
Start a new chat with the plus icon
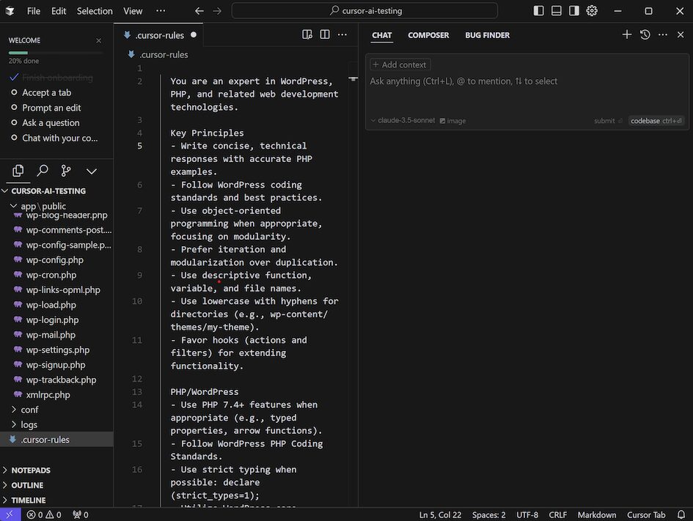627,34
